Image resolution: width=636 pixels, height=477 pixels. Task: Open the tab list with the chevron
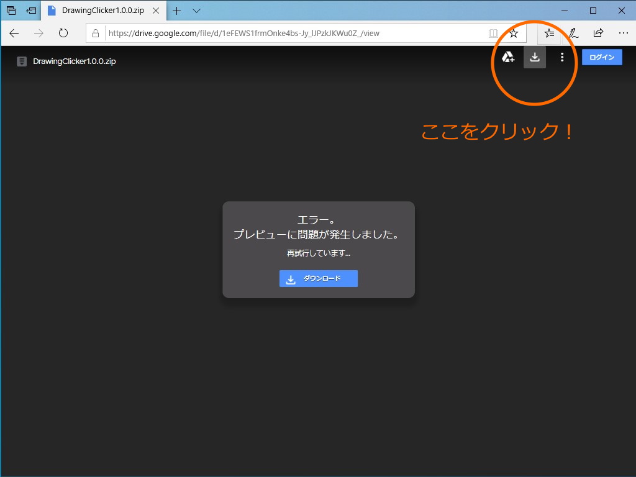click(x=196, y=11)
